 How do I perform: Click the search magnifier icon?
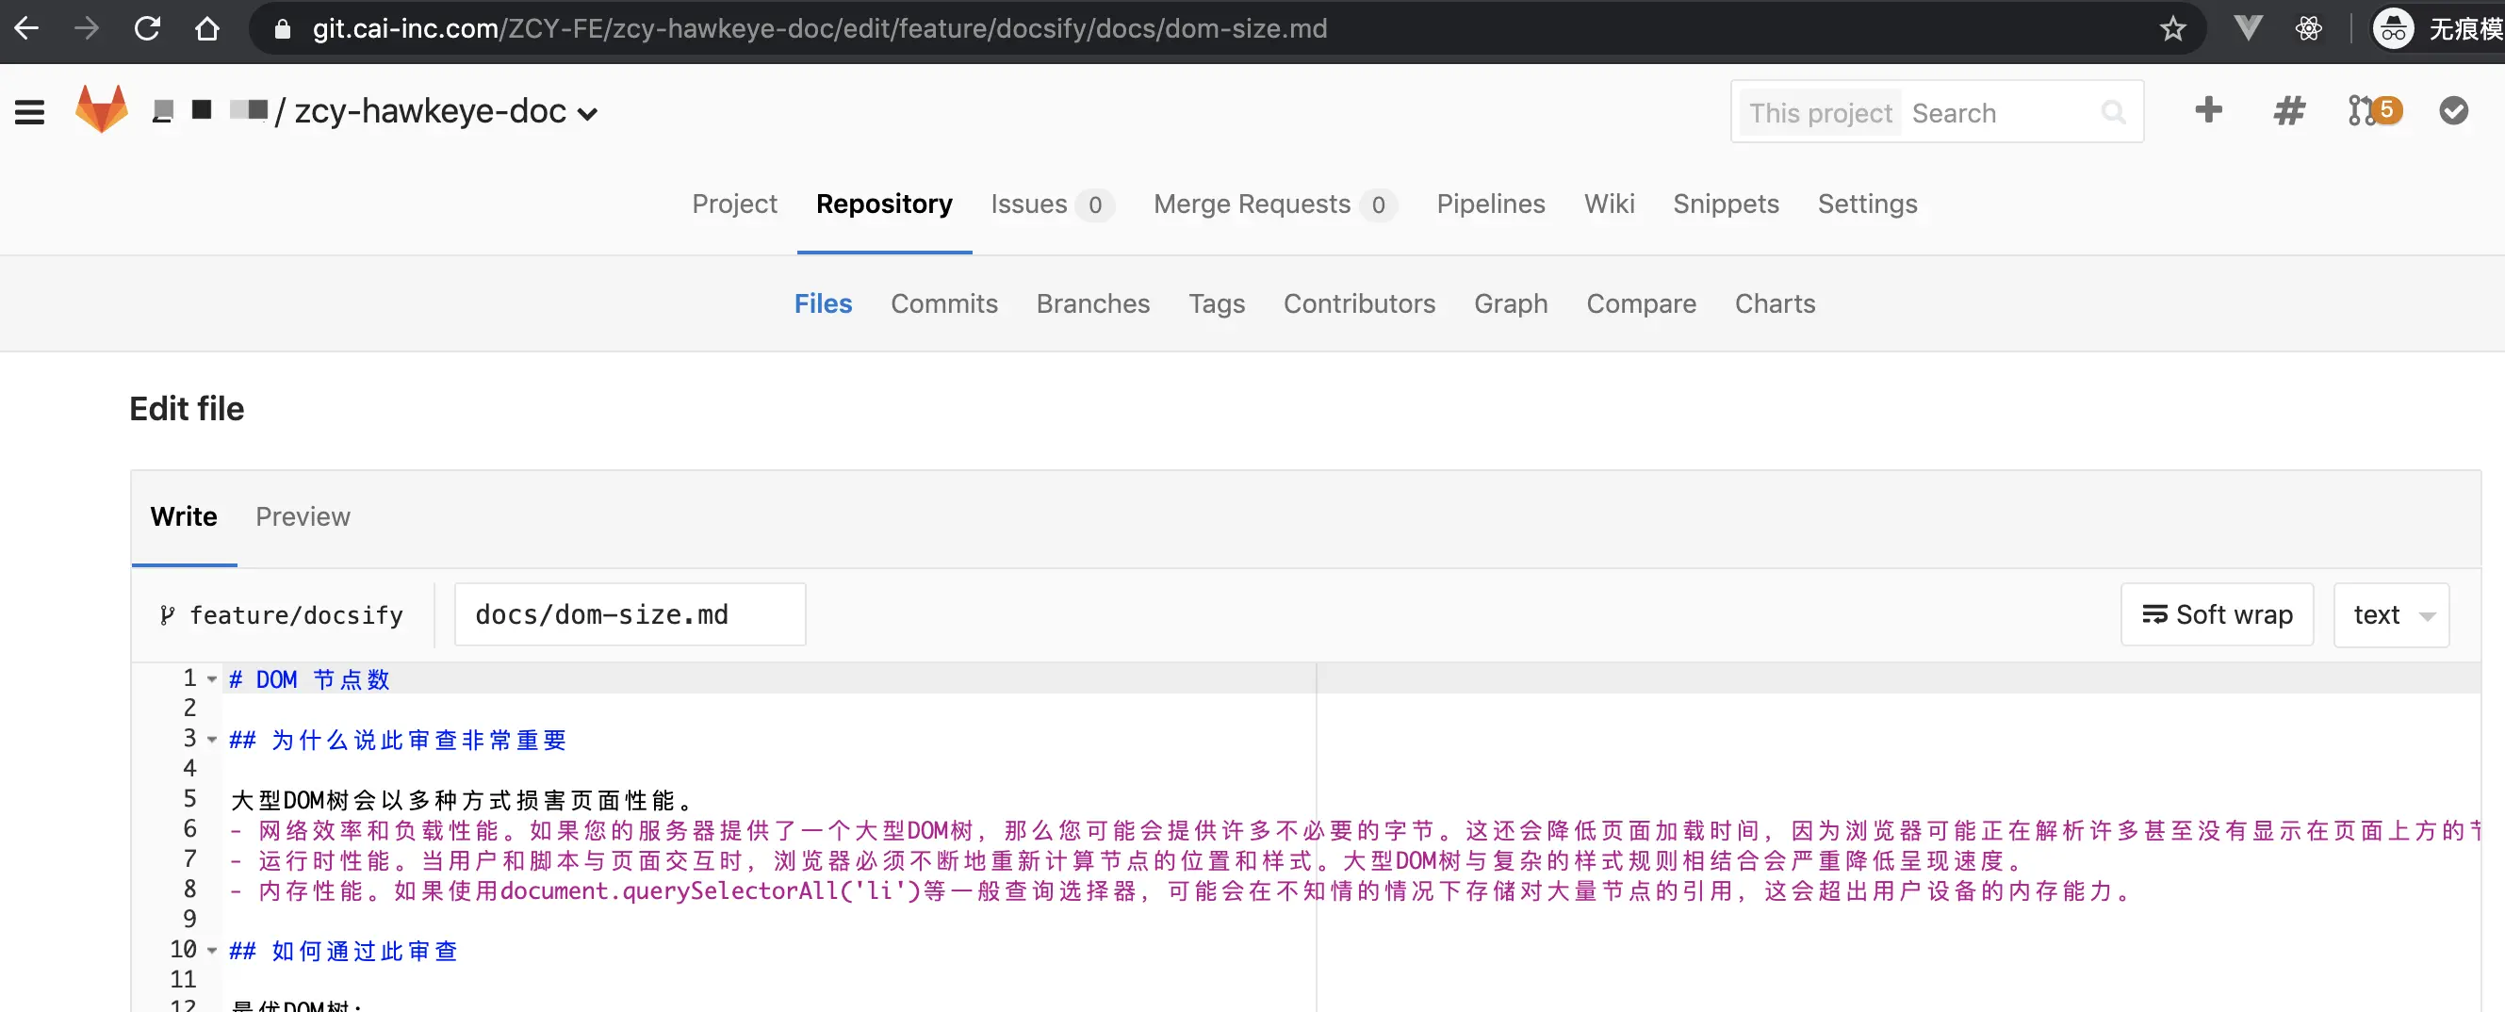pos(2113,113)
